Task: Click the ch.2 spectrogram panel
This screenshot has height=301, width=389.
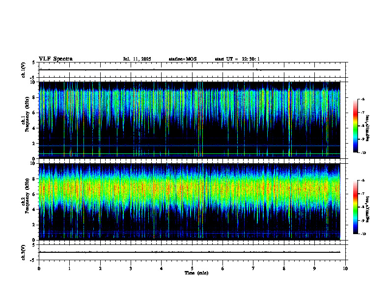Action: [x=190, y=202]
